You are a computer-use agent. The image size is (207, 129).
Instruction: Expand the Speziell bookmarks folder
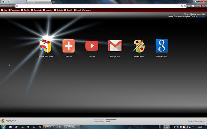68,10
